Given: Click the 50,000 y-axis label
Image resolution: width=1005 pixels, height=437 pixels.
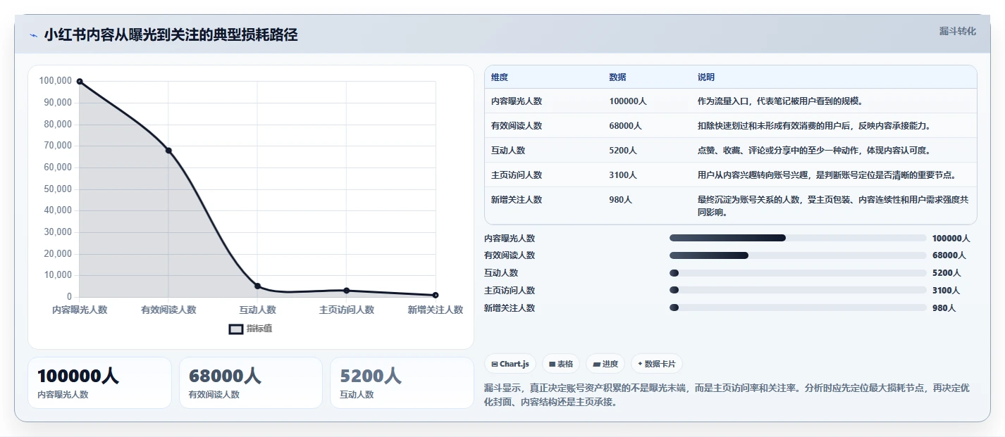Looking at the screenshot, I should point(58,189).
